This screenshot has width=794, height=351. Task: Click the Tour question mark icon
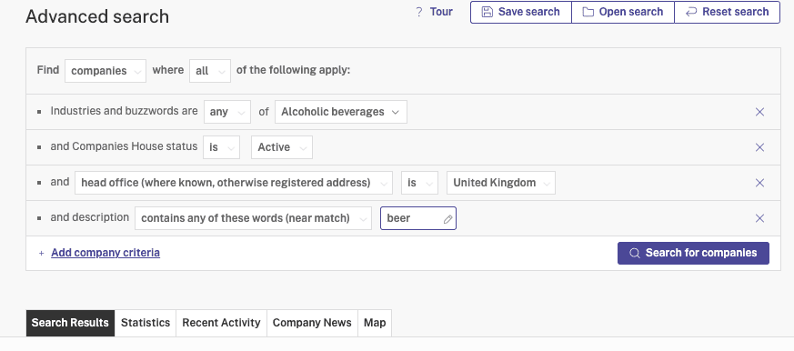point(418,12)
